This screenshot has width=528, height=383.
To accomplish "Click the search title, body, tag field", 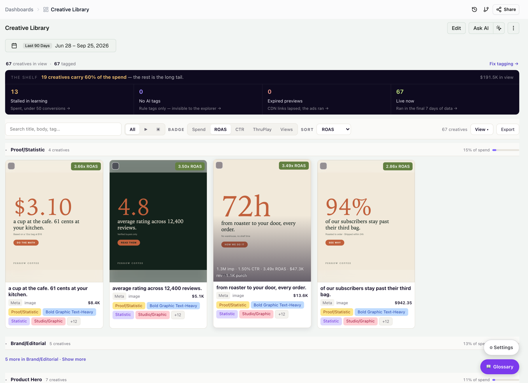I will pyautogui.click(x=63, y=129).
